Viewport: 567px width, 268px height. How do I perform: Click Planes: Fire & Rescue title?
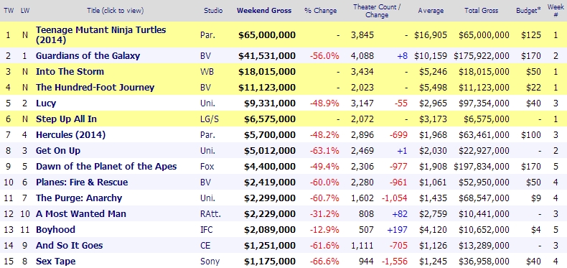pyautogui.click(x=82, y=182)
